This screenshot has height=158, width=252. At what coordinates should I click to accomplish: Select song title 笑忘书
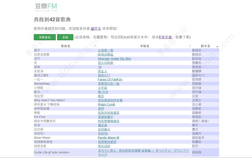pyautogui.click(x=39, y=96)
